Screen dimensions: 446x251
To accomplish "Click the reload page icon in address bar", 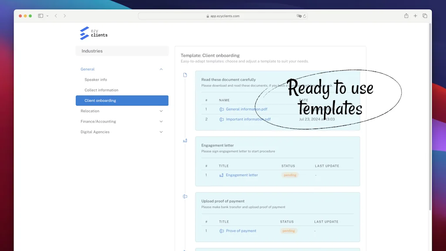I will point(304,16).
